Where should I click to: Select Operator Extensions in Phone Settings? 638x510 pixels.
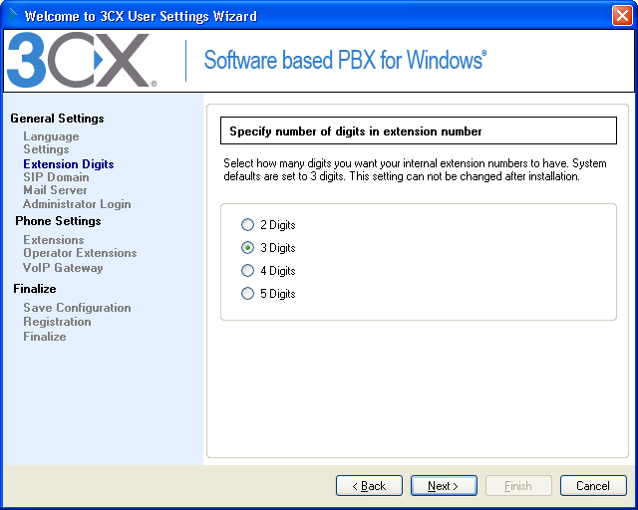[x=80, y=253]
